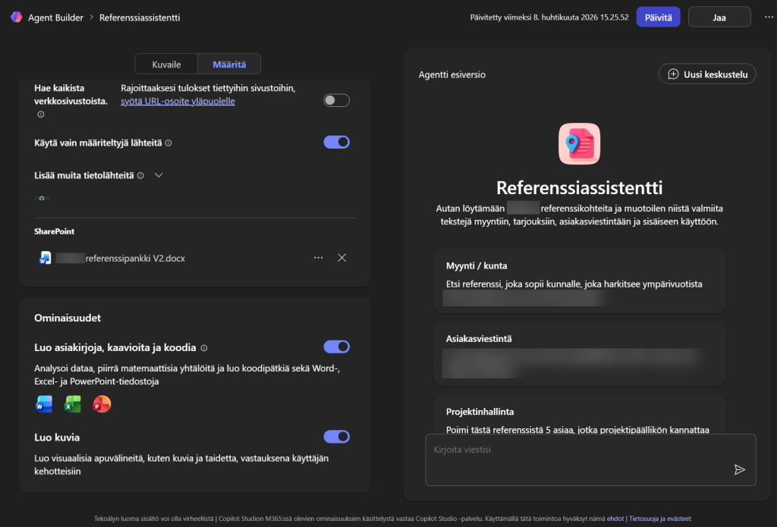Screen dimensions: 777x527
Task: Click the Word icon under document creation
Action: [44, 404]
